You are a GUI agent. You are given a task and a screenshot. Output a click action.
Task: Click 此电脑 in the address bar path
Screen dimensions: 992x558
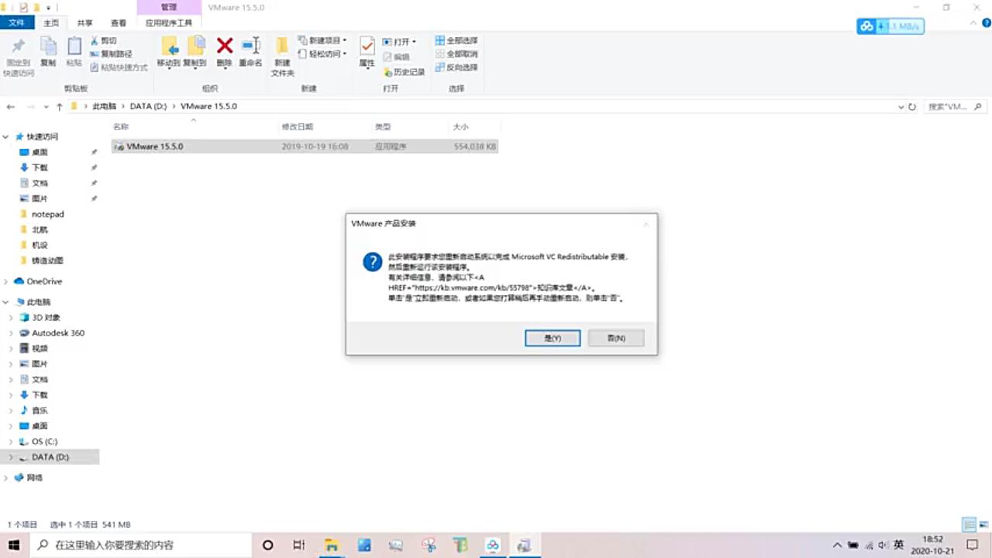[x=104, y=106]
